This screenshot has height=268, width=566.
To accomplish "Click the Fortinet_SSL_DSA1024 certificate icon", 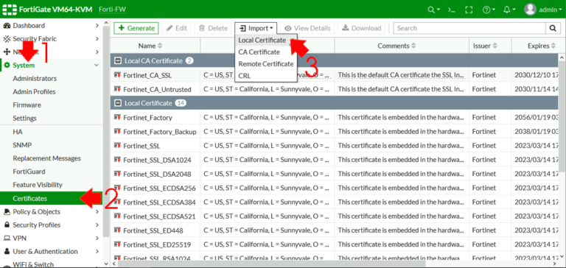I will coord(117,160).
